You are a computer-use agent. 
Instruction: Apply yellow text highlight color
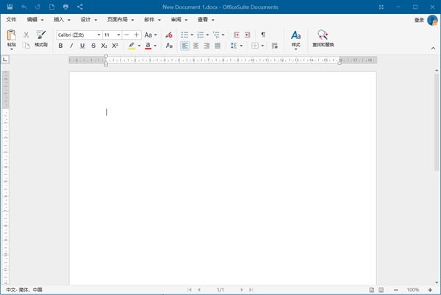[132, 46]
